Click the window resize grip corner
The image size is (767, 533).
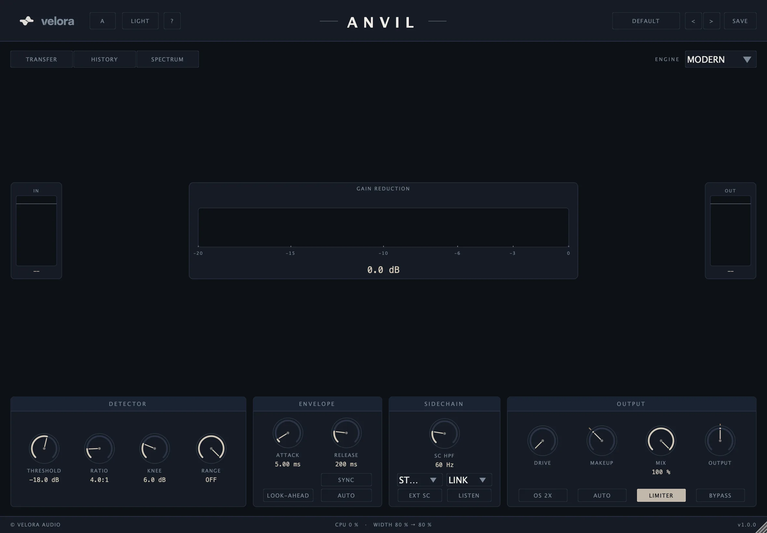coord(761,527)
